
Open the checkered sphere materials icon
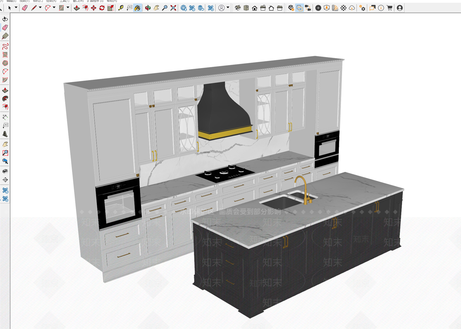pyautogui.click(x=343, y=8)
